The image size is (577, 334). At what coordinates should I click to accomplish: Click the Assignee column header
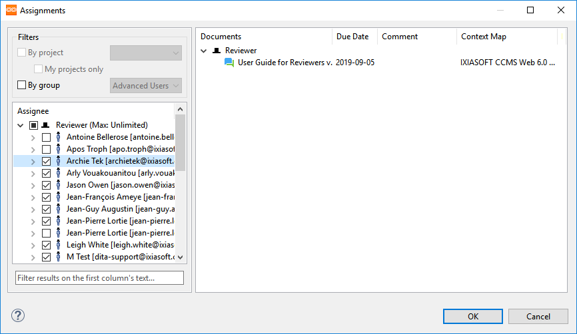pyautogui.click(x=93, y=111)
